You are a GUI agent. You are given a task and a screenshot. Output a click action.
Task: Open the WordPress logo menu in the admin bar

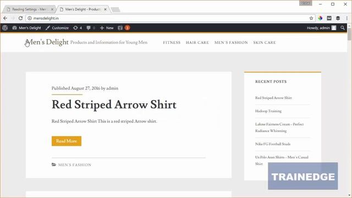5,28
